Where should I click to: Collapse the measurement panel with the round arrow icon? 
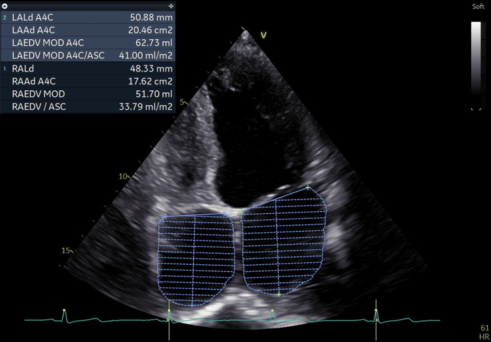point(5,6)
